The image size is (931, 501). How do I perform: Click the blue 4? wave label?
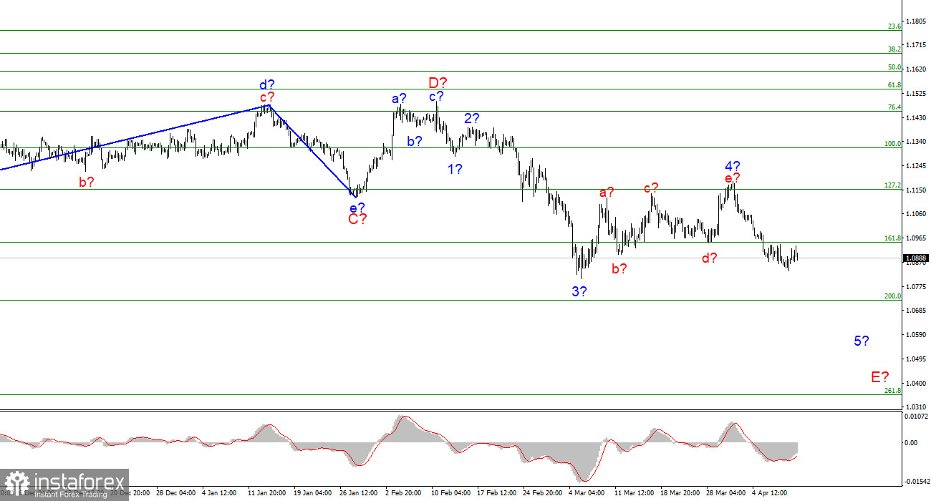coord(731,166)
